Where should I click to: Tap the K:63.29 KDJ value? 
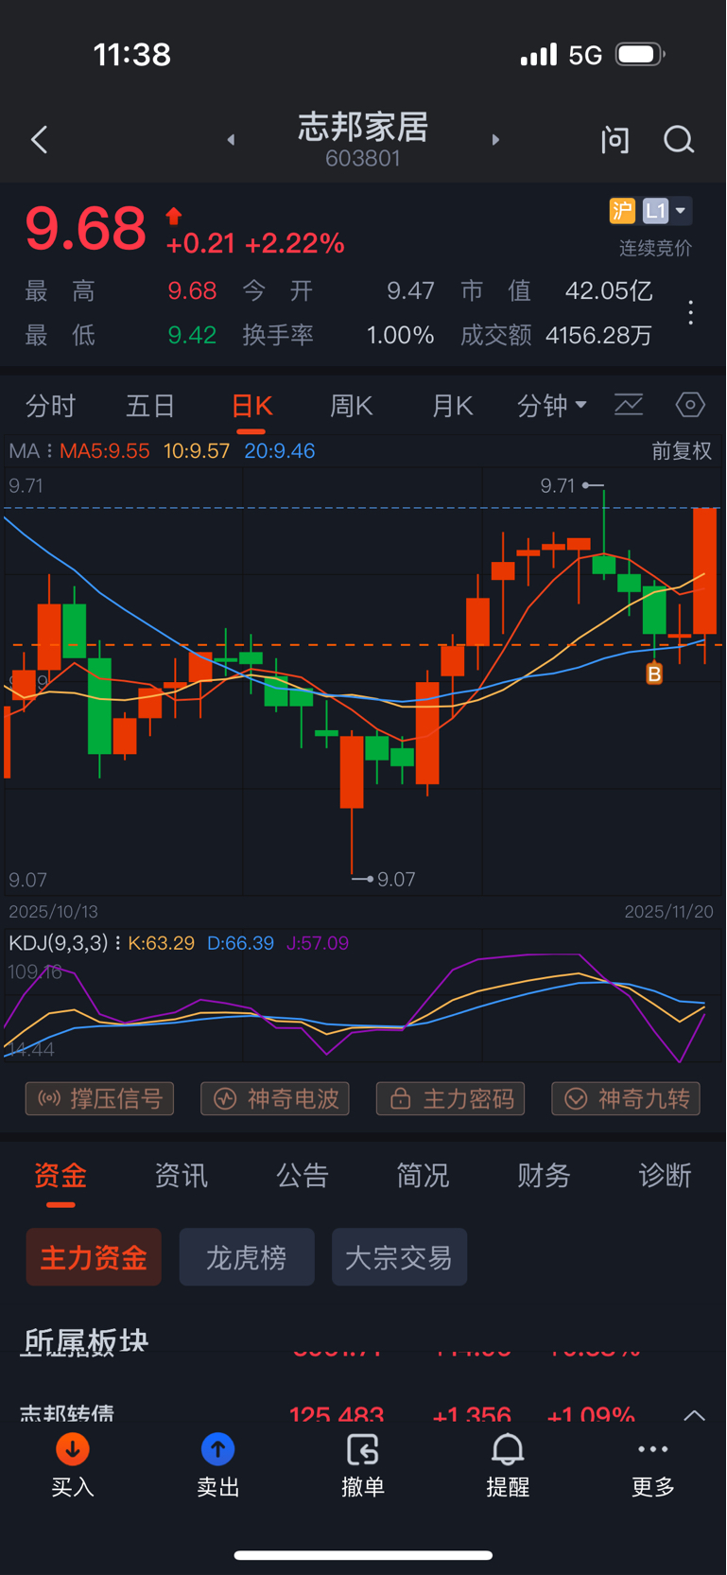point(162,943)
